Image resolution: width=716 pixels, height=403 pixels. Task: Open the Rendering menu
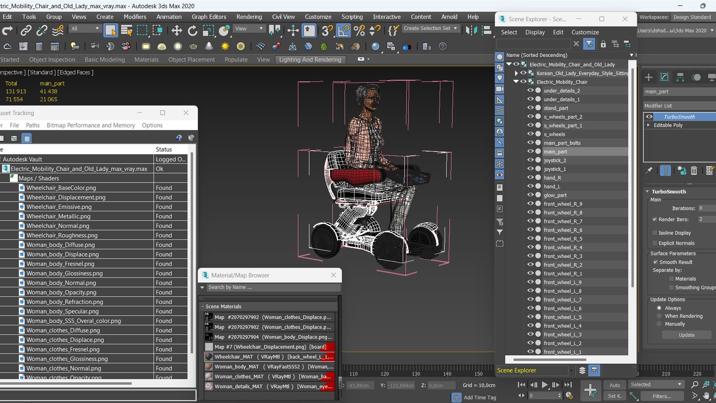coord(249,17)
